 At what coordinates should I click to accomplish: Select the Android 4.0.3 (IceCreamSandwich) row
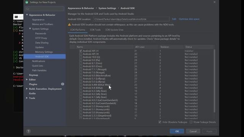pos(141,100)
